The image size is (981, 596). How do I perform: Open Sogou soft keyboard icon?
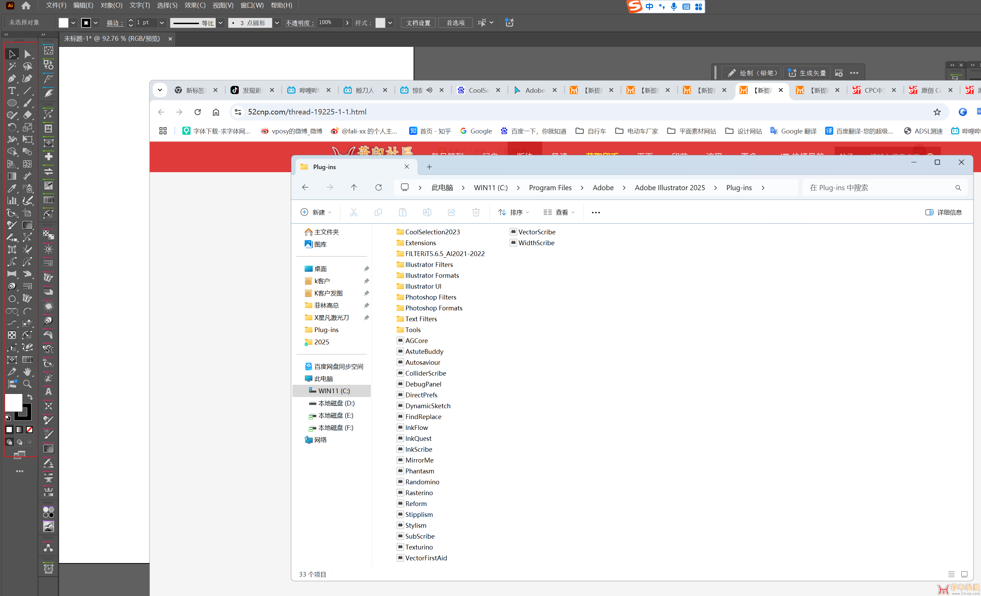pos(686,6)
